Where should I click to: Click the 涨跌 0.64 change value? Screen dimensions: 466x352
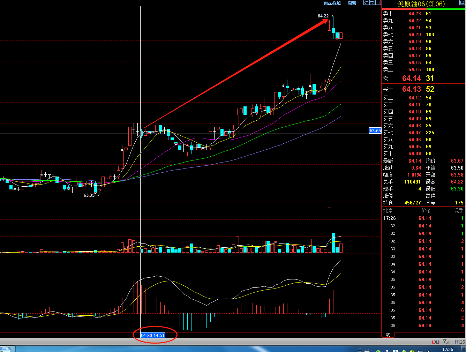416,168
